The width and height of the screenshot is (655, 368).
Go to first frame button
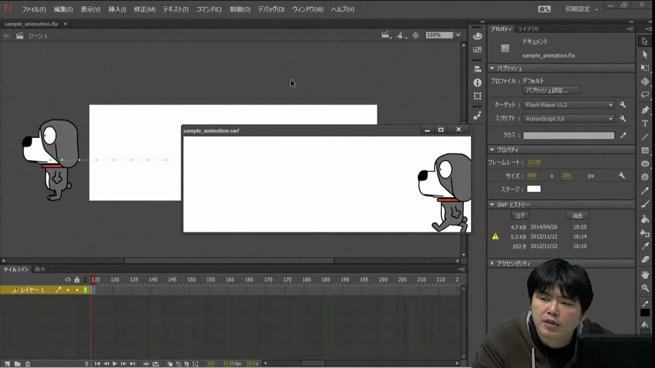(97, 363)
